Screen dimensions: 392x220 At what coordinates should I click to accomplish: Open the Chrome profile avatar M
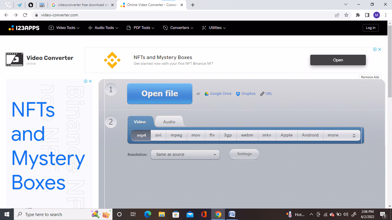(377, 15)
